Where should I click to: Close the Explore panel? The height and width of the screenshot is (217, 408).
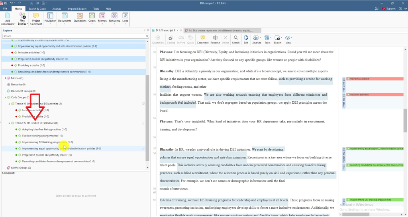148,30
